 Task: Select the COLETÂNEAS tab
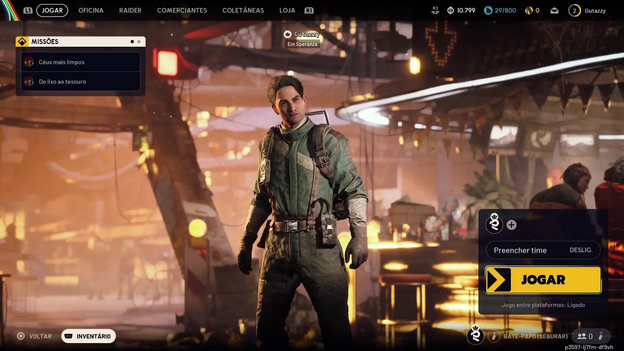click(x=243, y=10)
